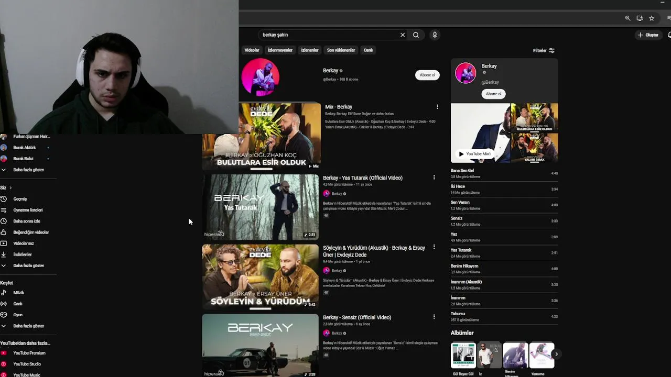Expand Daha fazla göster under İndirilenler

coord(28,265)
